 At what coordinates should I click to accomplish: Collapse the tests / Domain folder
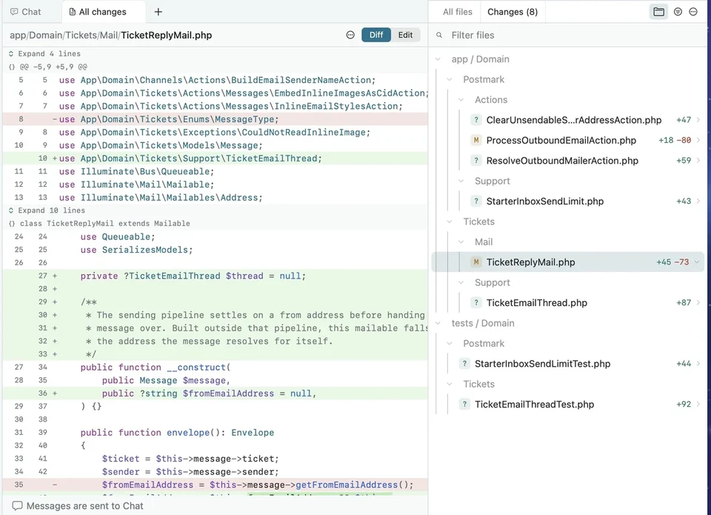pos(438,323)
